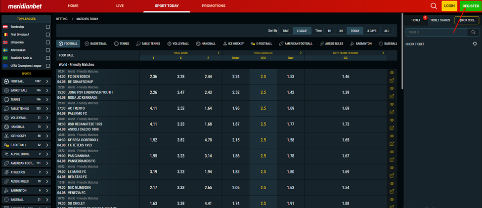Refresh the Check Ticket section
Image resolution: width=482 pixels, height=208 pixels.
tap(475, 44)
